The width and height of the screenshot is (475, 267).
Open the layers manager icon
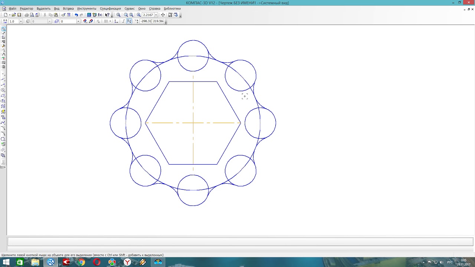(x=57, y=21)
